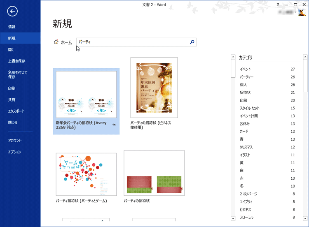
Task: Filter by 2 枚/ページ category
Action: (x=267, y=194)
